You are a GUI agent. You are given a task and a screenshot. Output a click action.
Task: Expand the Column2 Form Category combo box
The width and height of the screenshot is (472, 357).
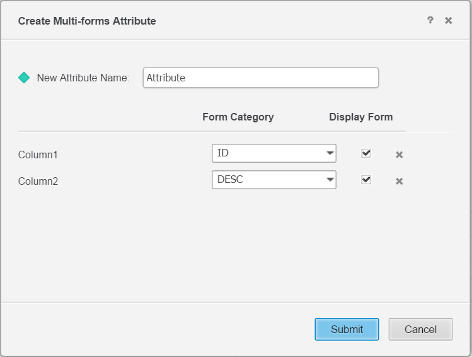[273, 180]
